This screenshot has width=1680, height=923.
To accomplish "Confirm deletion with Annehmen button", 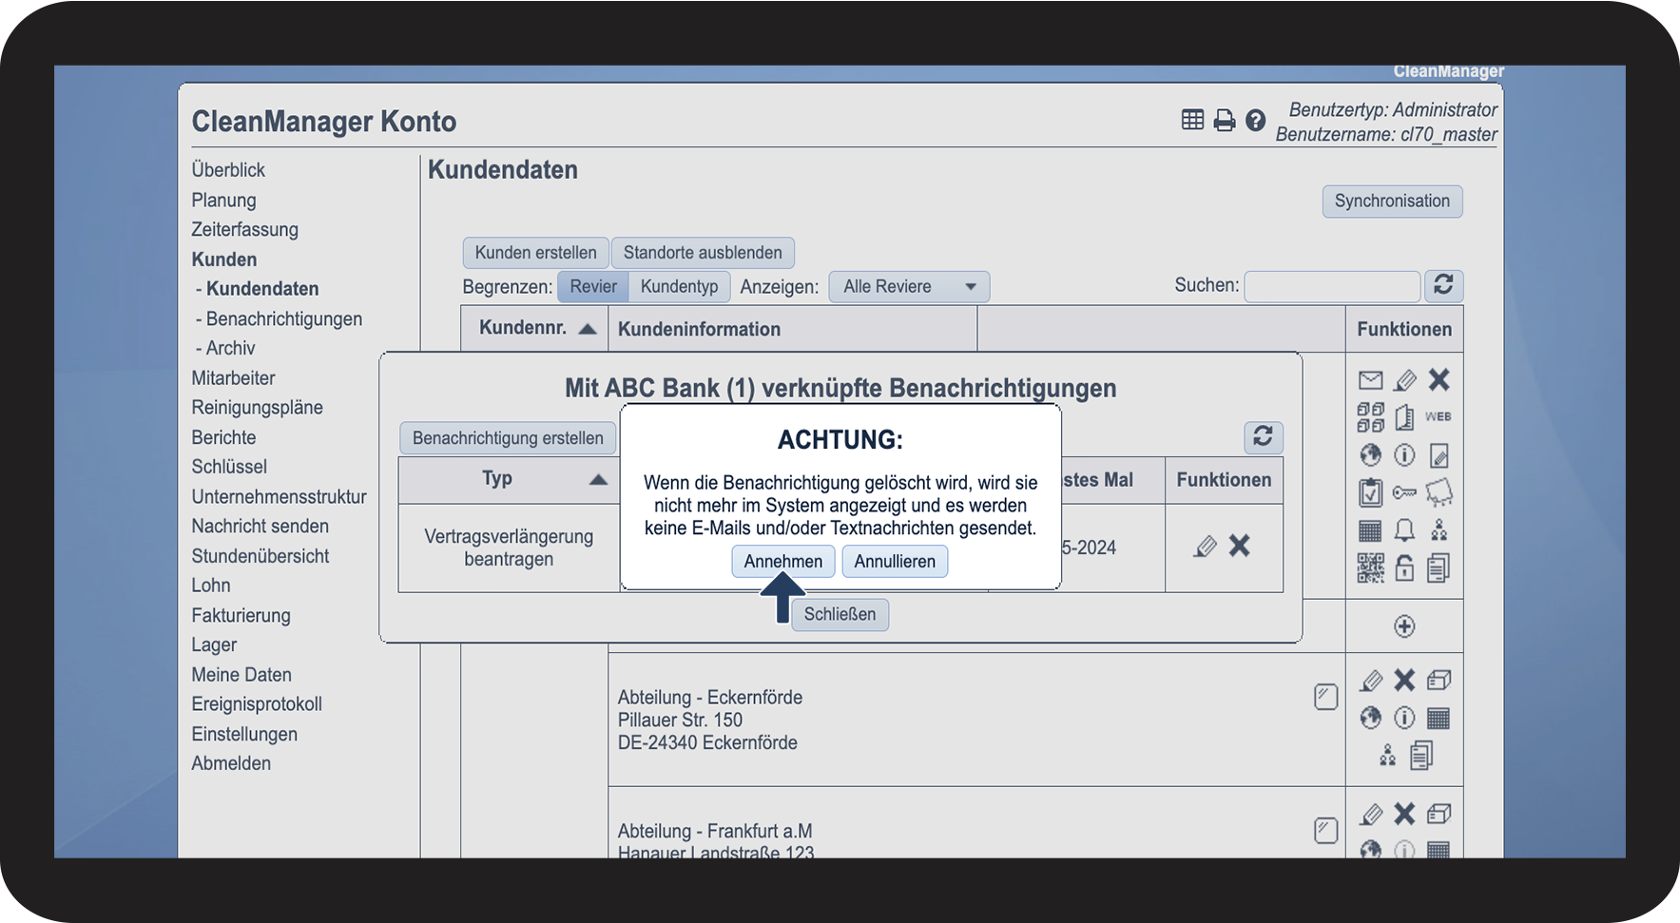I will tap(782, 562).
